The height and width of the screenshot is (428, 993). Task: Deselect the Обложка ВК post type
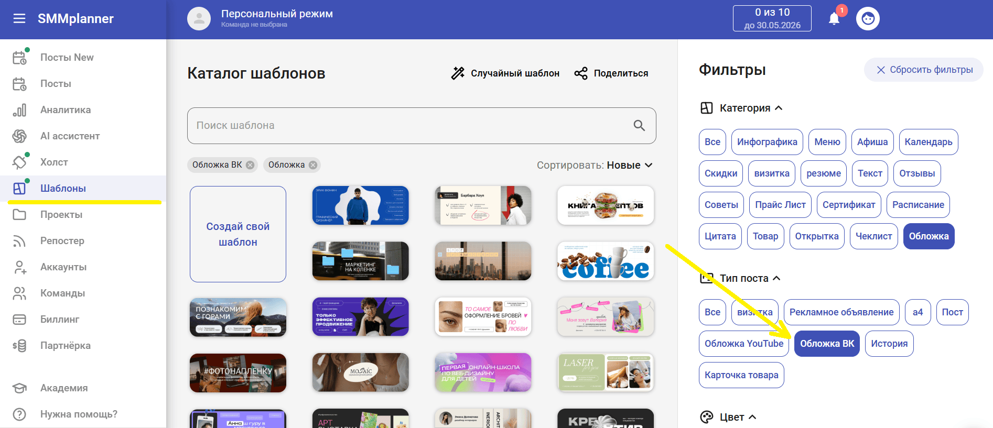(x=827, y=344)
